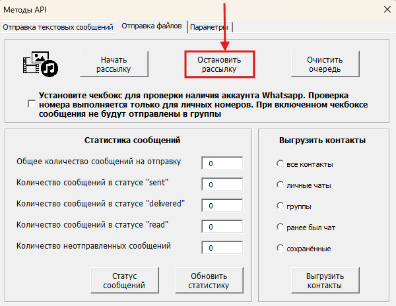Open the Отправка файлов tab
Image resolution: width=396 pixels, height=306 pixels.
pos(152,26)
